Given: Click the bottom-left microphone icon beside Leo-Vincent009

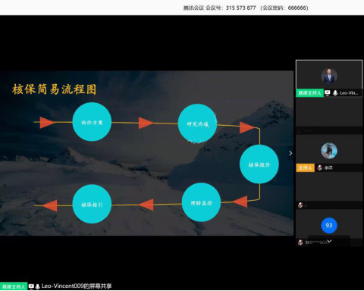Looking at the screenshot, I should pyautogui.click(x=37, y=286).
